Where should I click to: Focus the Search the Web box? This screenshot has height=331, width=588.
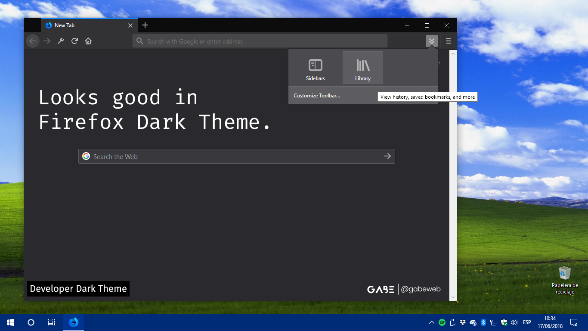[237, 156]
